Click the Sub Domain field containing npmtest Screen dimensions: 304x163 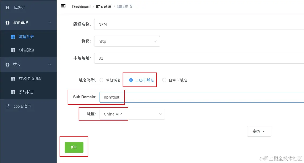tap(202, 97)
